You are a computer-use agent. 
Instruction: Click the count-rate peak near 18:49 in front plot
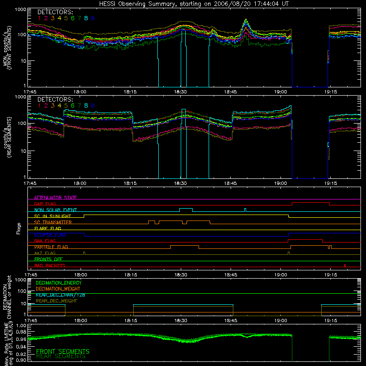click(246, 21)
